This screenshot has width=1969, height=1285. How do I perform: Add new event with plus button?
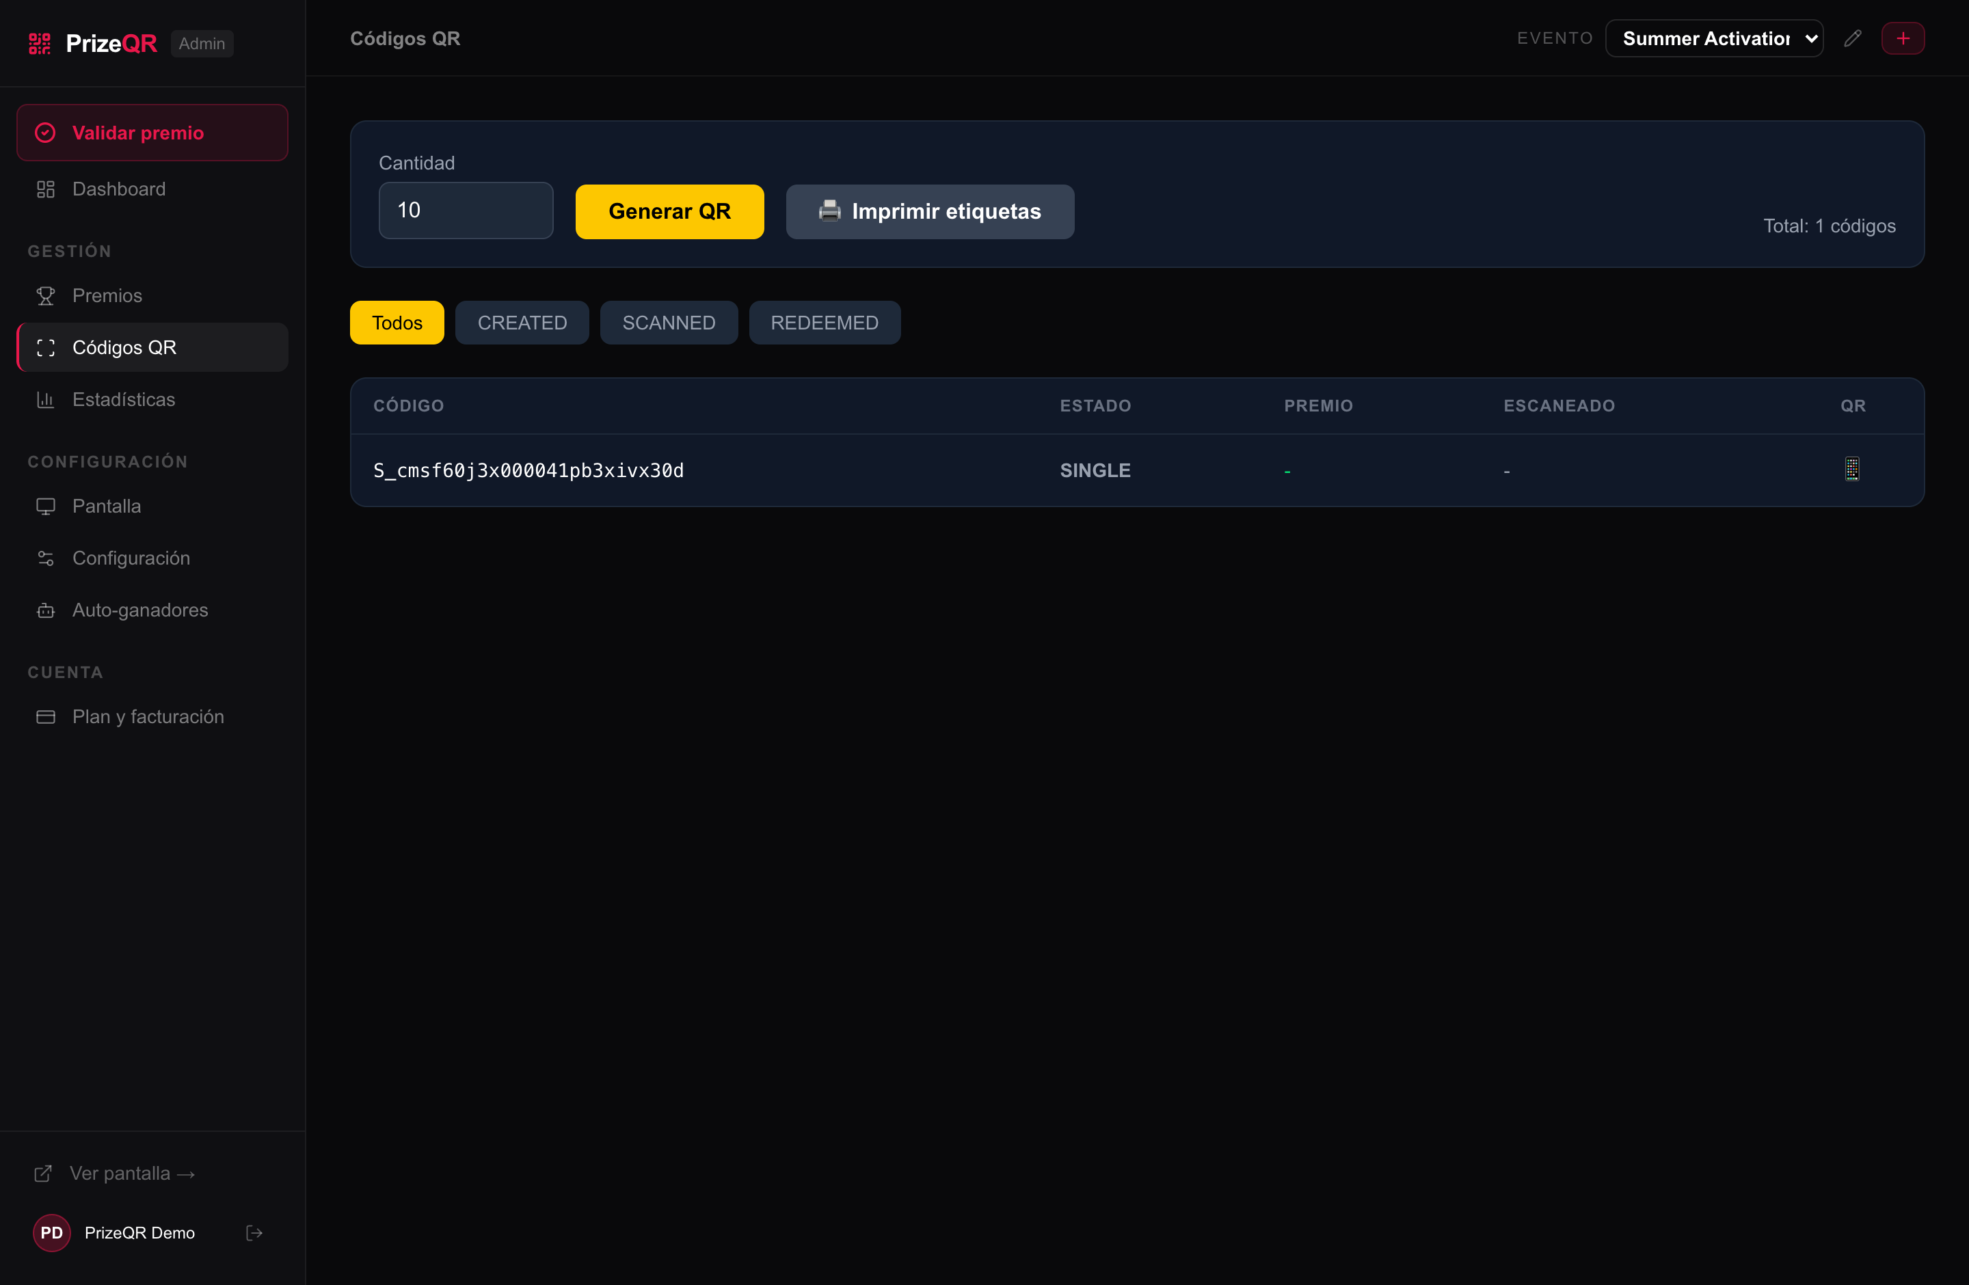coord(1903,38)
